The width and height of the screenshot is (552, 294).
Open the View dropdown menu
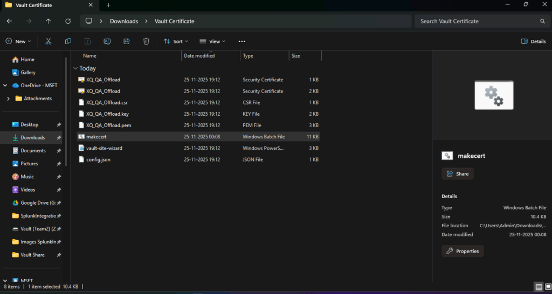(x=212, y=41)
